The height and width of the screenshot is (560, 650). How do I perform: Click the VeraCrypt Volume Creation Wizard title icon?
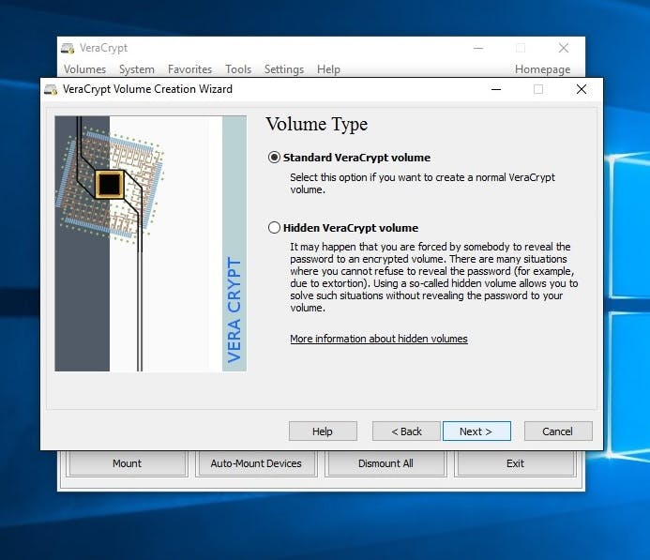pos(51,89)
